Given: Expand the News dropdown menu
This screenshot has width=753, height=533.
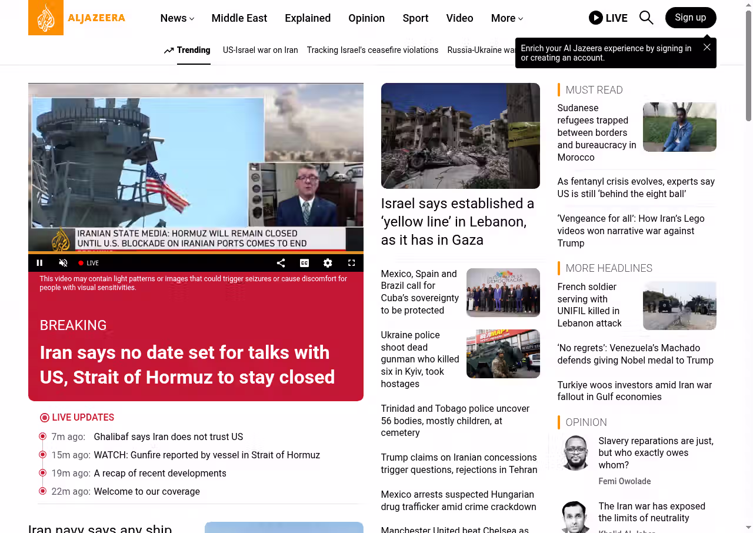Looking at the screenshot, I should click(177, 18).
